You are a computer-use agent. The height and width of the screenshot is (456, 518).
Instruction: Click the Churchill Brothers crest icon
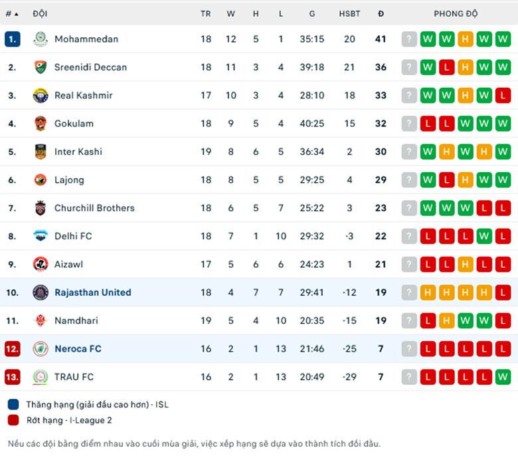41,208
